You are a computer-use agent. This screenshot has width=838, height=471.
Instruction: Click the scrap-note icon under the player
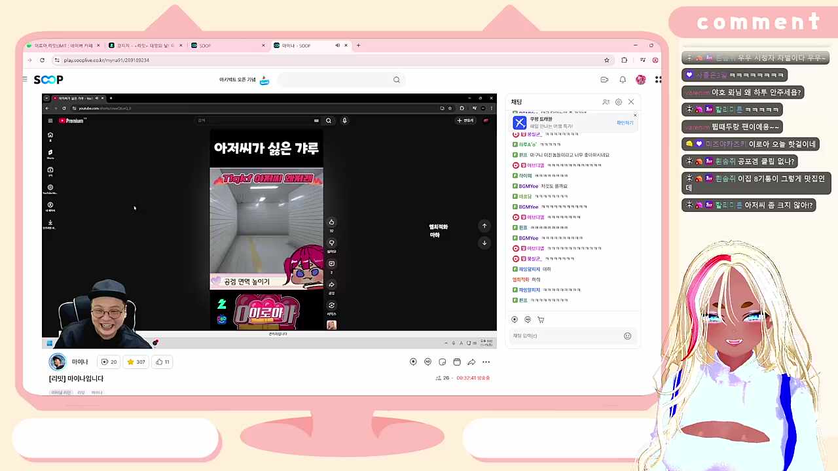[443, 362]
